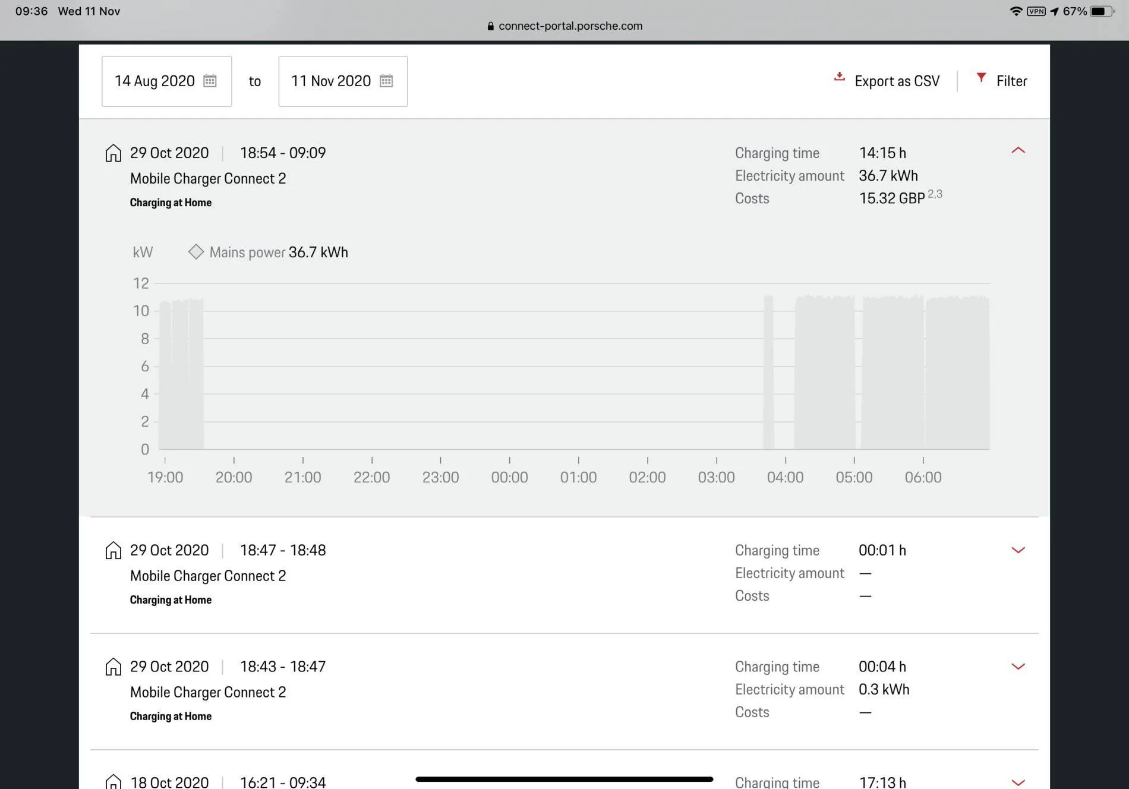Viewport: 1129px width, 789px height.
Task: Tap the location services arrow icon
Action: point(1054,11)
